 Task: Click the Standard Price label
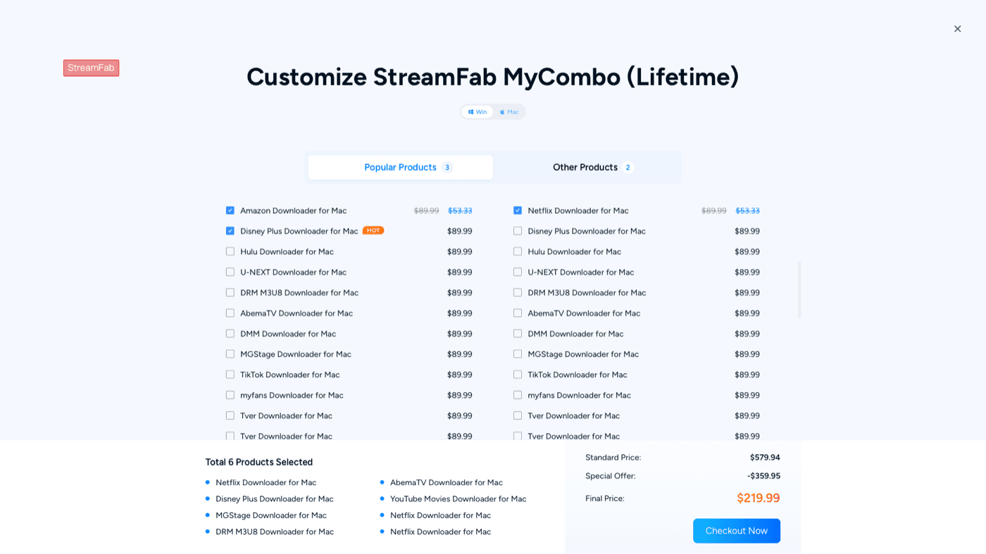click(613, 458)
